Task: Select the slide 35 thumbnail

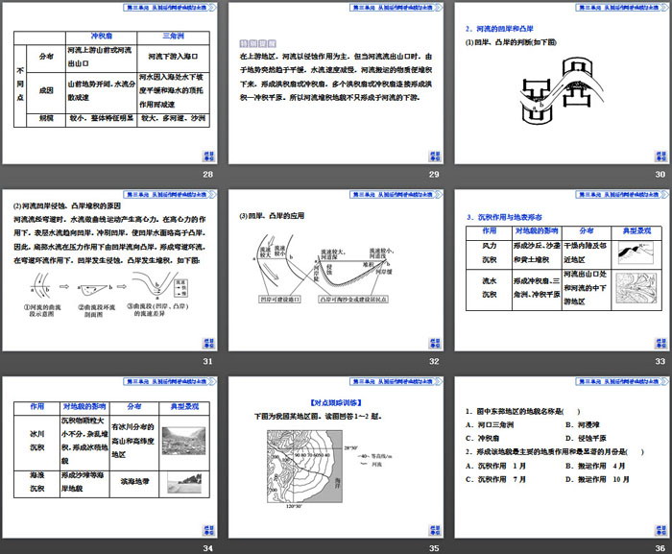Action: [336, 457]
